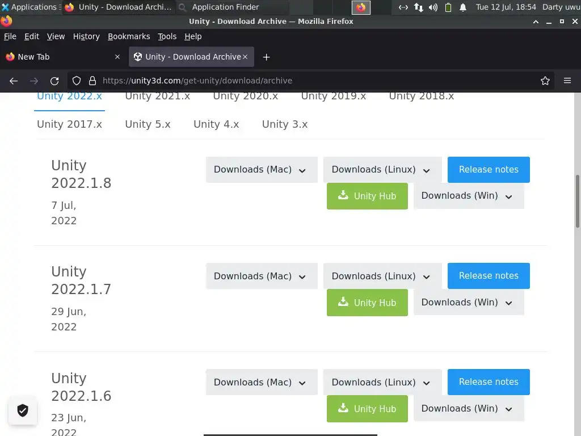Screen dimensions: 581x436
Task: Open the Bookmarks menu
Action: click(x=129, y=36)
